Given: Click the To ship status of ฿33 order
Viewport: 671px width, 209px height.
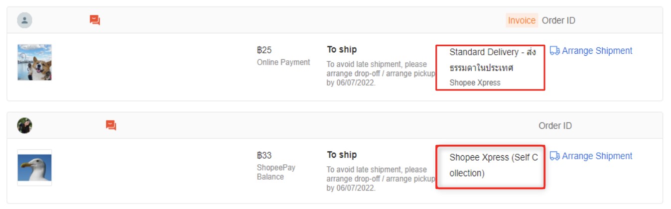Looking at the screenshot, I should [342, 155].
